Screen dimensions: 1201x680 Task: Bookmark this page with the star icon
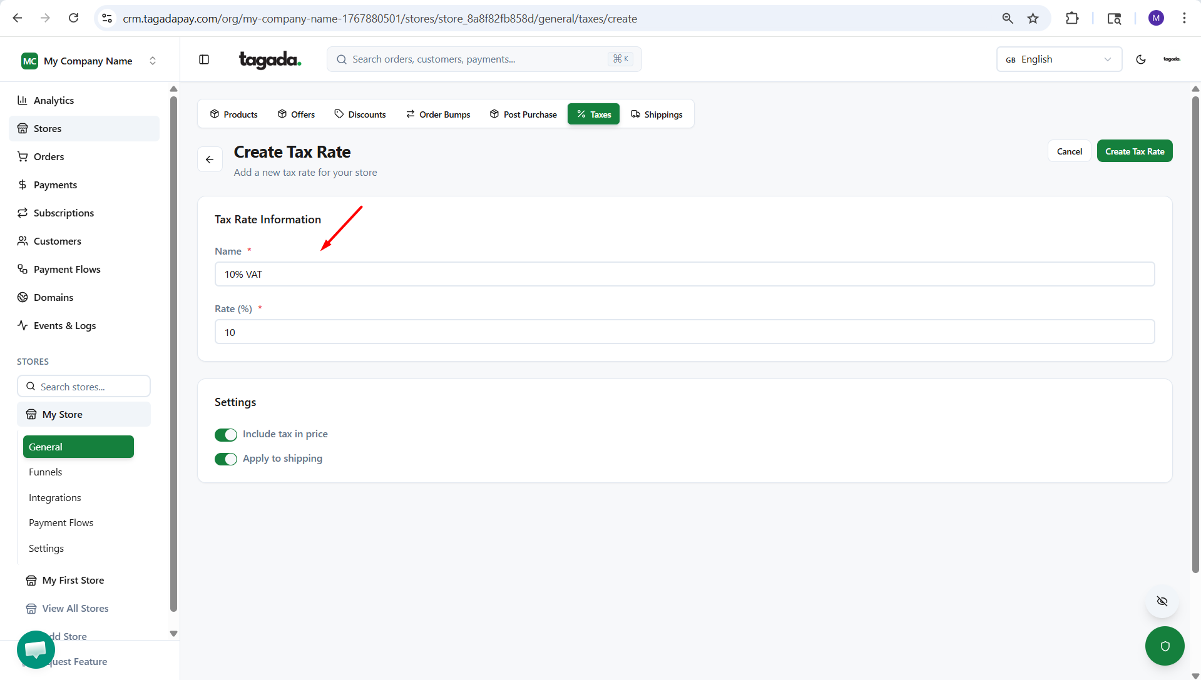coord(1033,19)
